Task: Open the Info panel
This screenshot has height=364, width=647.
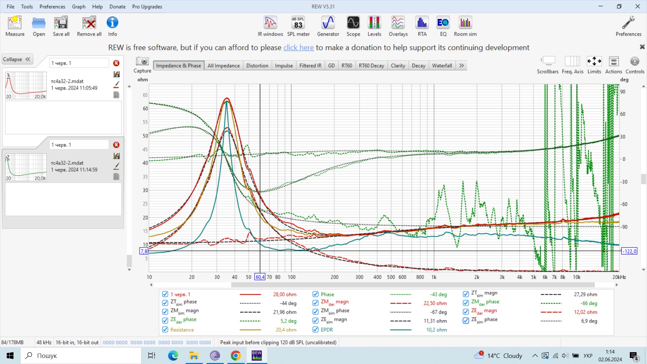Action: click(112, 26)
